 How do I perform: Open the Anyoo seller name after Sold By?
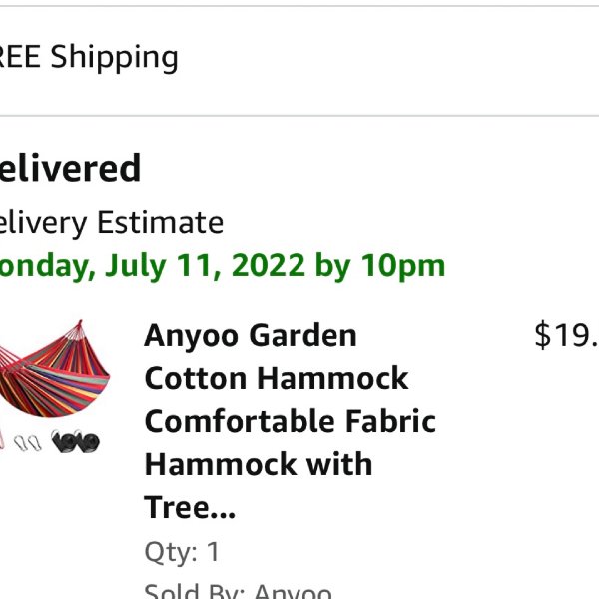pos(293,591)
